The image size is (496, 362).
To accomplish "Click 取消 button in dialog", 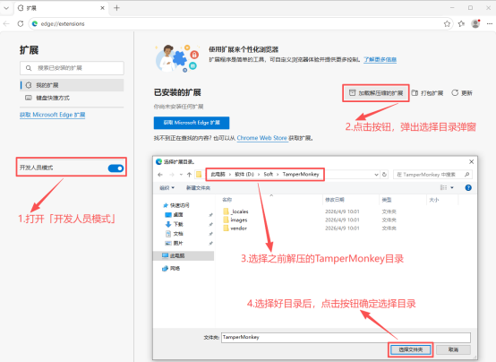I will [x=453, y=349].
